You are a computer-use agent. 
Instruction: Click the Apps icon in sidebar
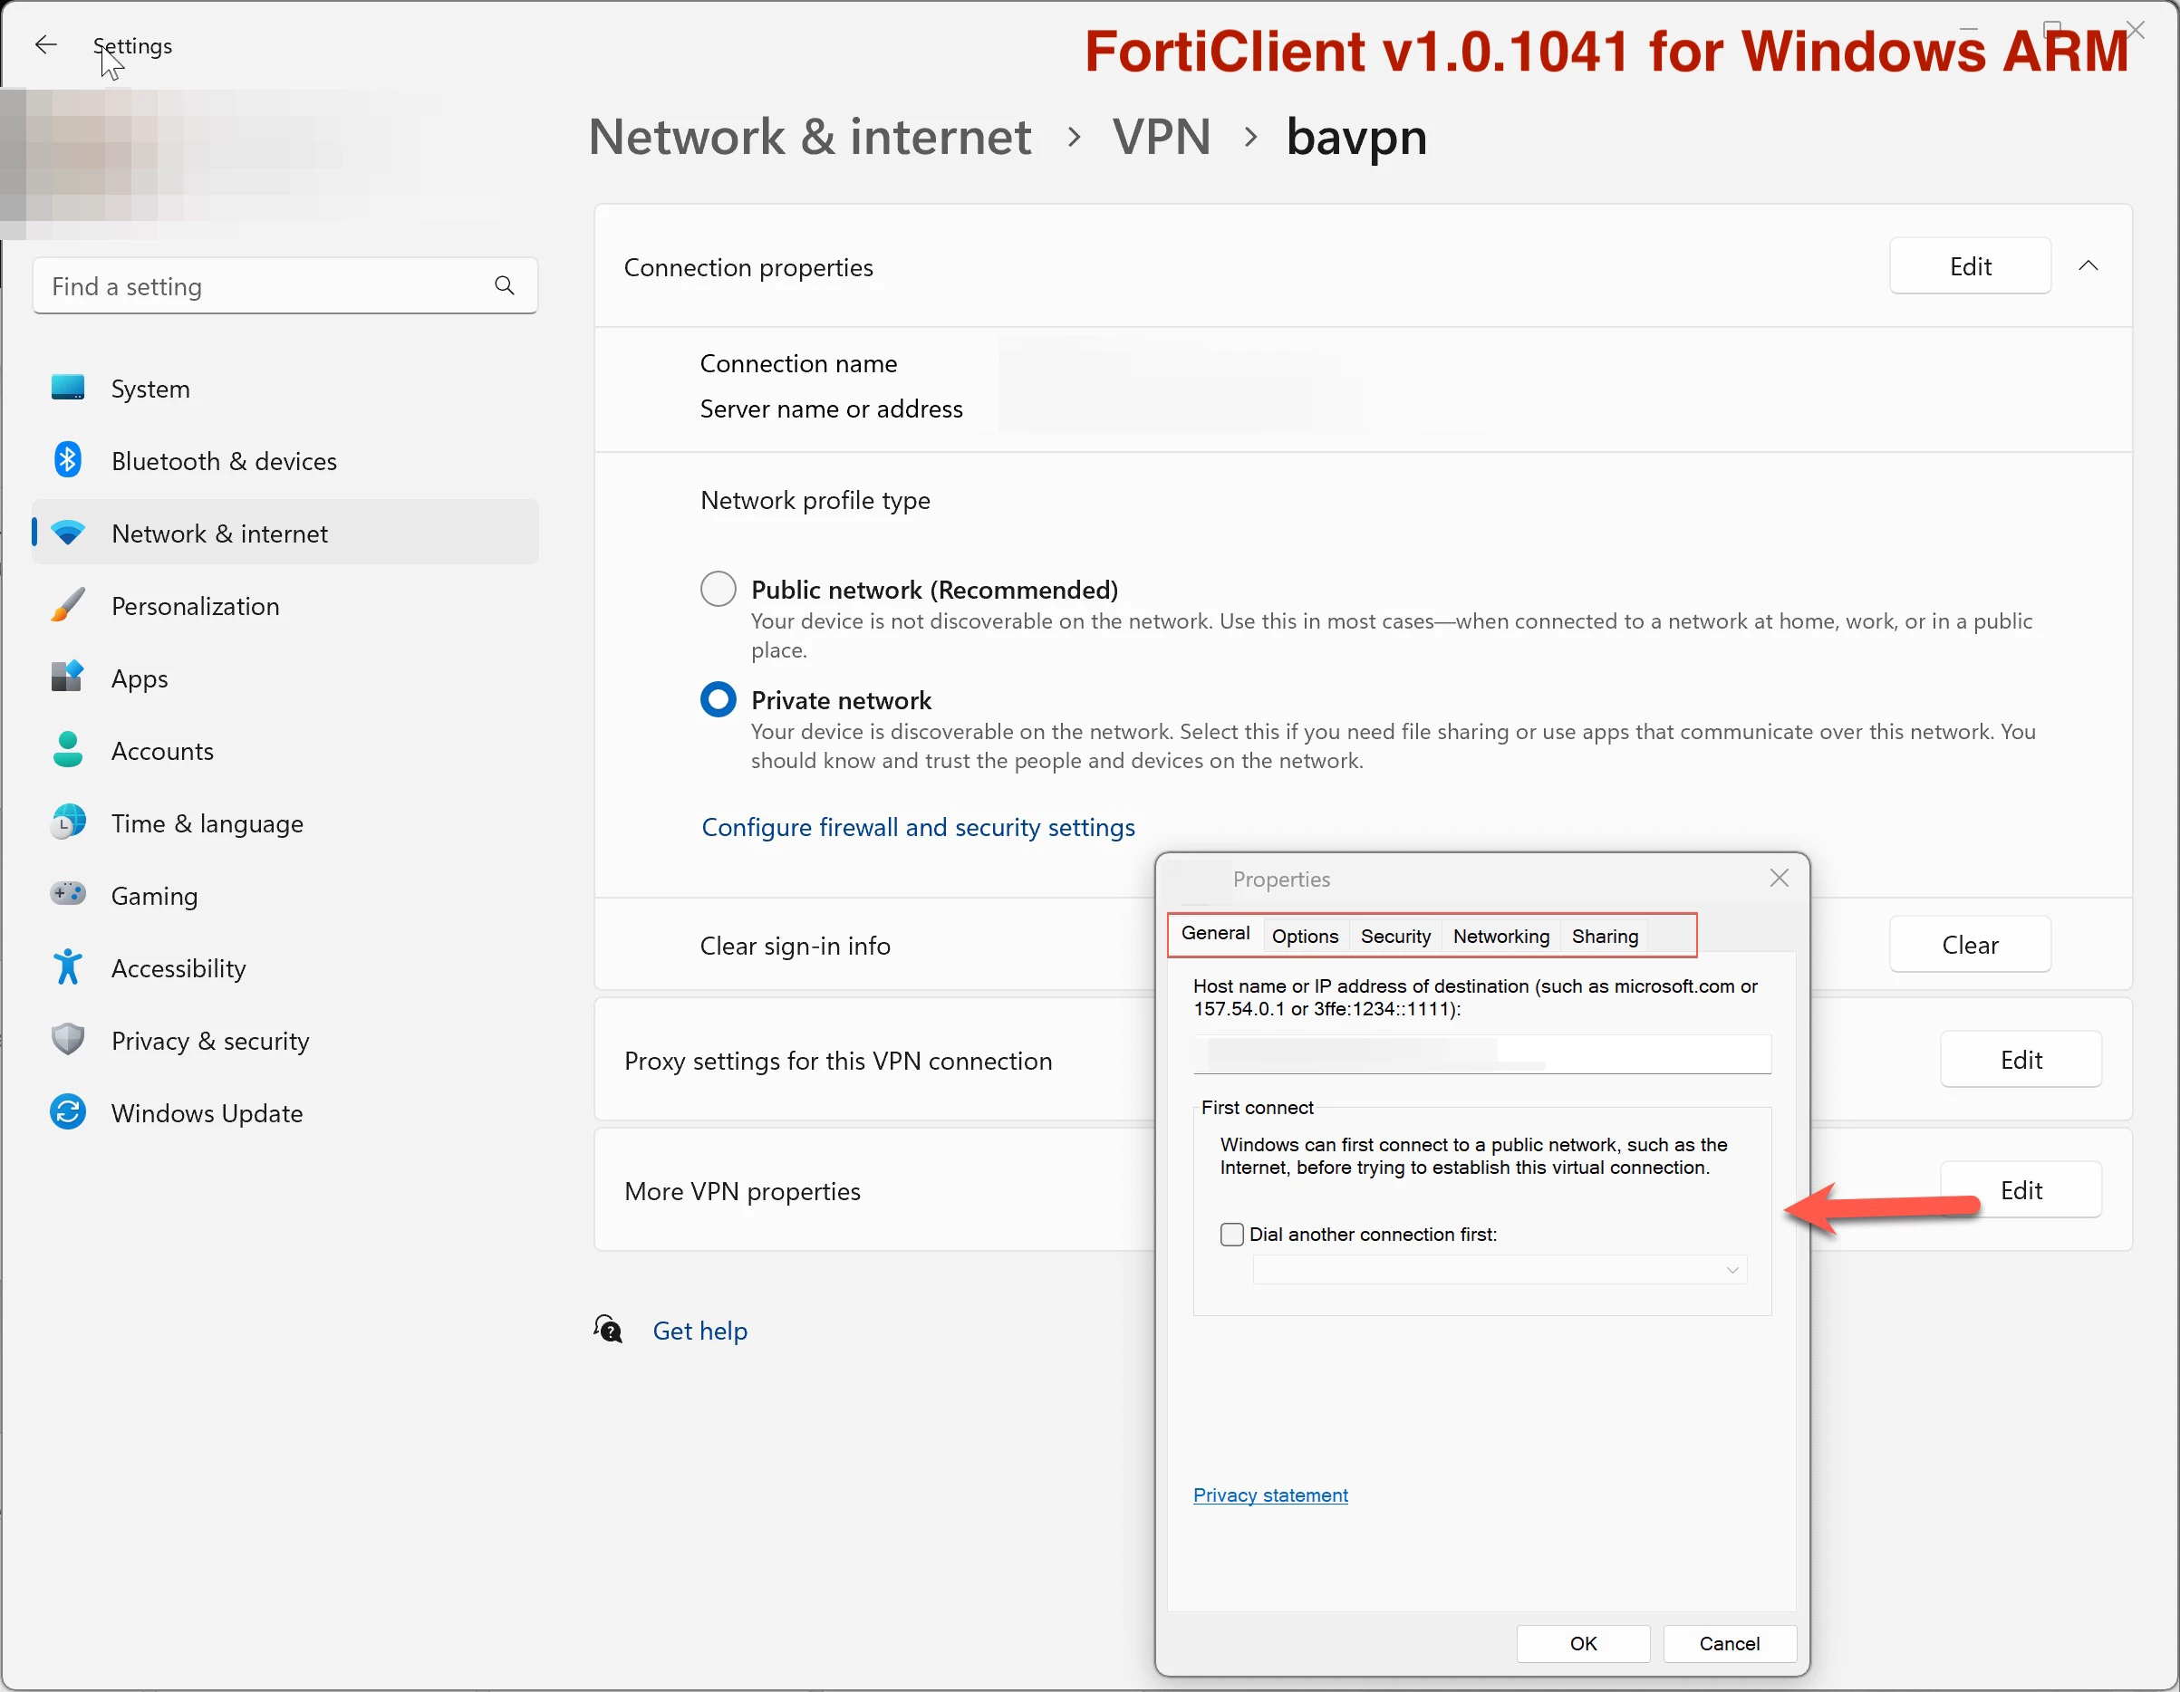[x=68, y=678]
